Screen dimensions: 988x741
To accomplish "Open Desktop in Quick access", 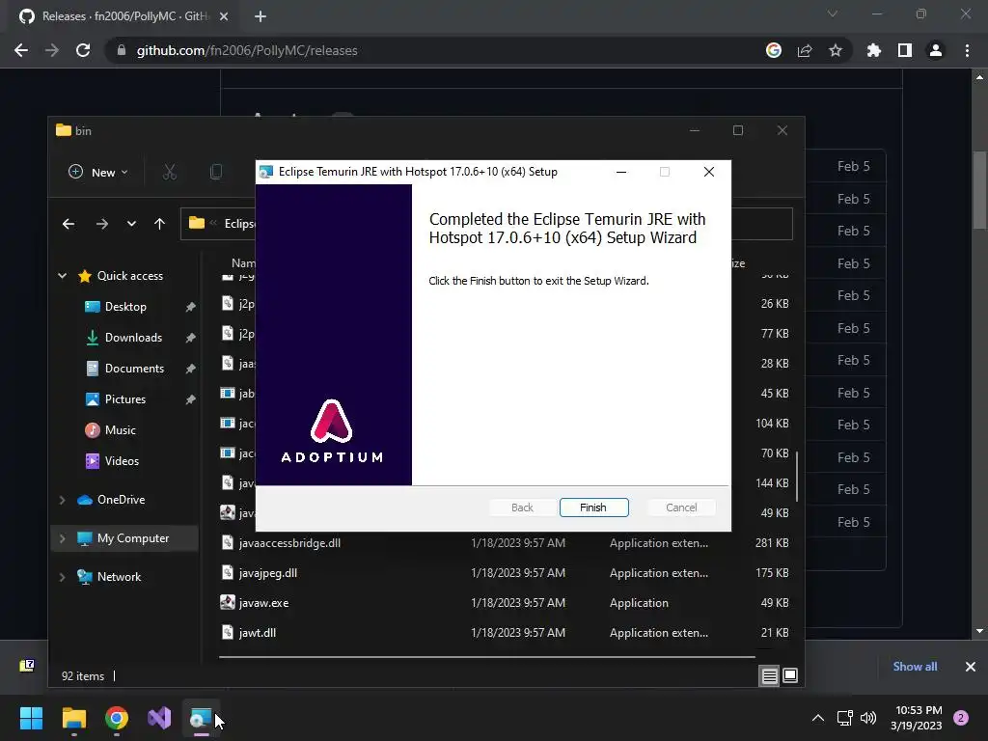I will click(125, 307).
